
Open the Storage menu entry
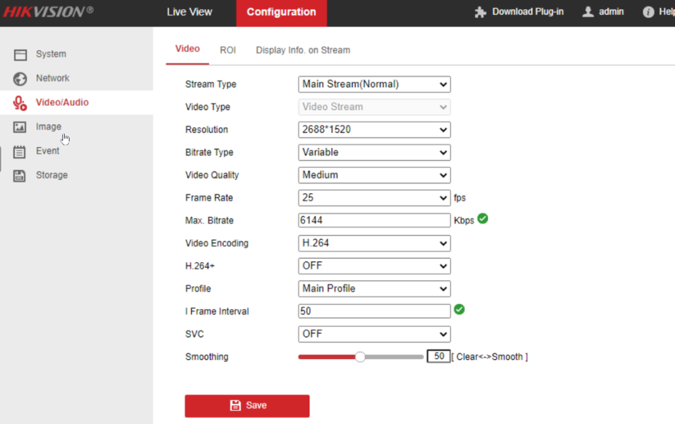[76, 175]
